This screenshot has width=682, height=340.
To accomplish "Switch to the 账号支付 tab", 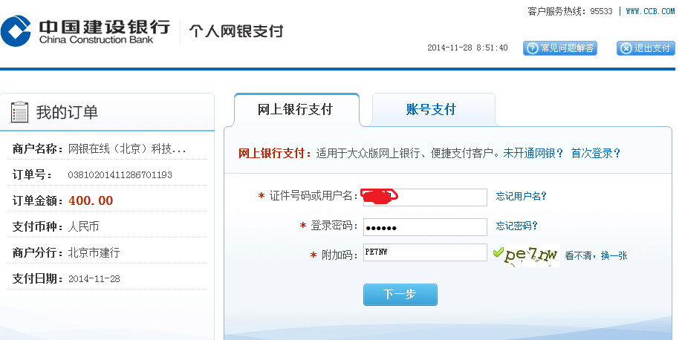I will (x=431, y=110).
